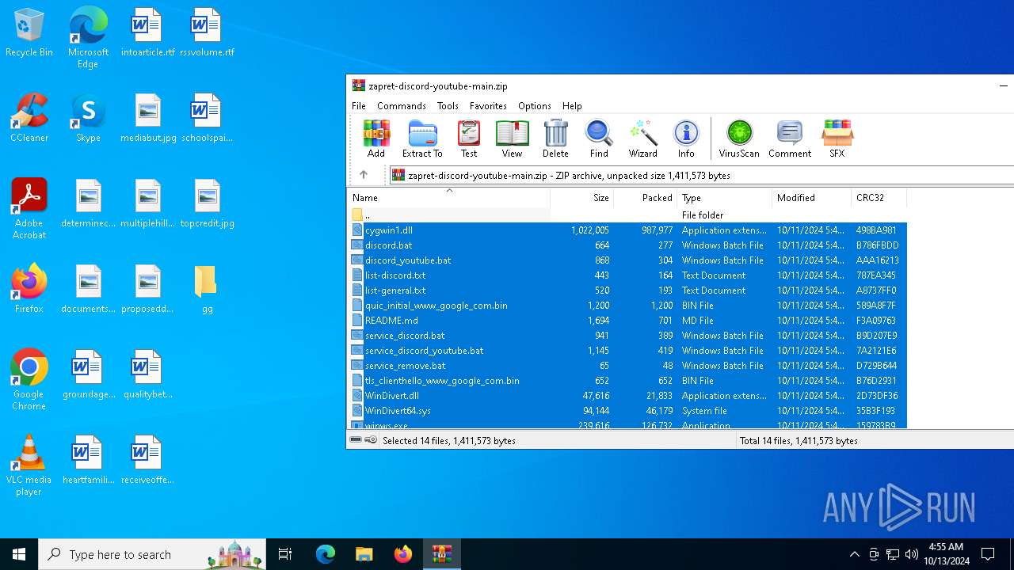
Task: Sort by the Type column header
Action: tap(724, 198)
